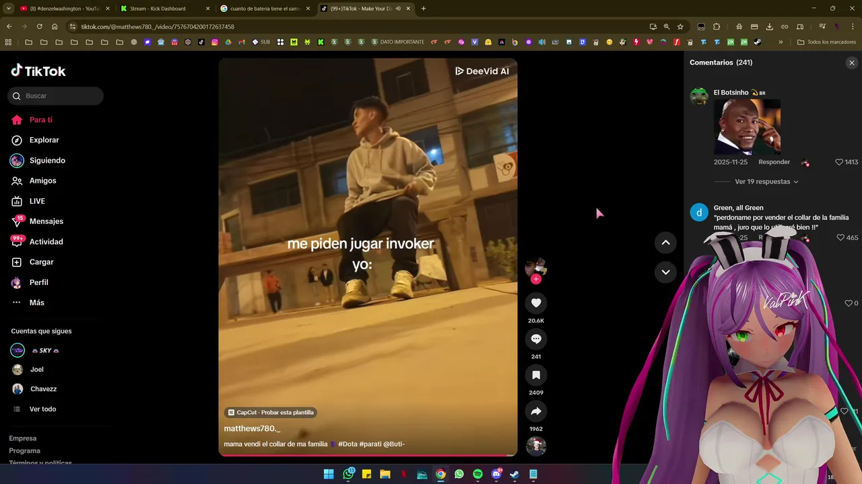Click the #Dota hashtag in the caption
Screen dimensions: 862x484
347,444
